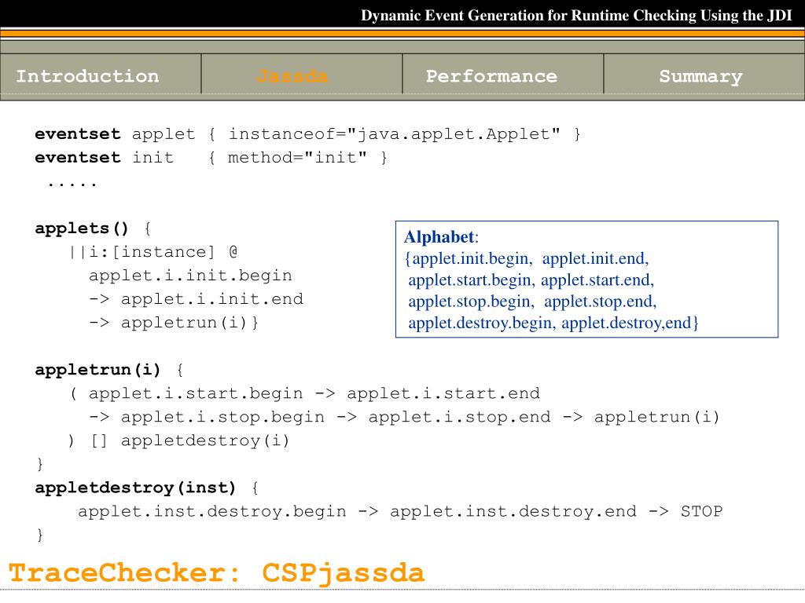Click 'applet.stop.end,' in the Alphabet box
Image resolution: width=805 pixels, height=603 pixels.
601,301
